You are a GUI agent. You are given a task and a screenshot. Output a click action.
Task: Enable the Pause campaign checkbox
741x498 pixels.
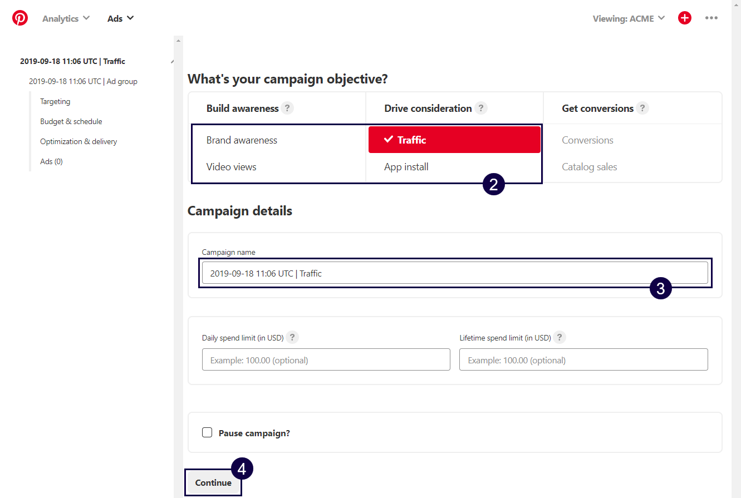[x=207, y=433]
